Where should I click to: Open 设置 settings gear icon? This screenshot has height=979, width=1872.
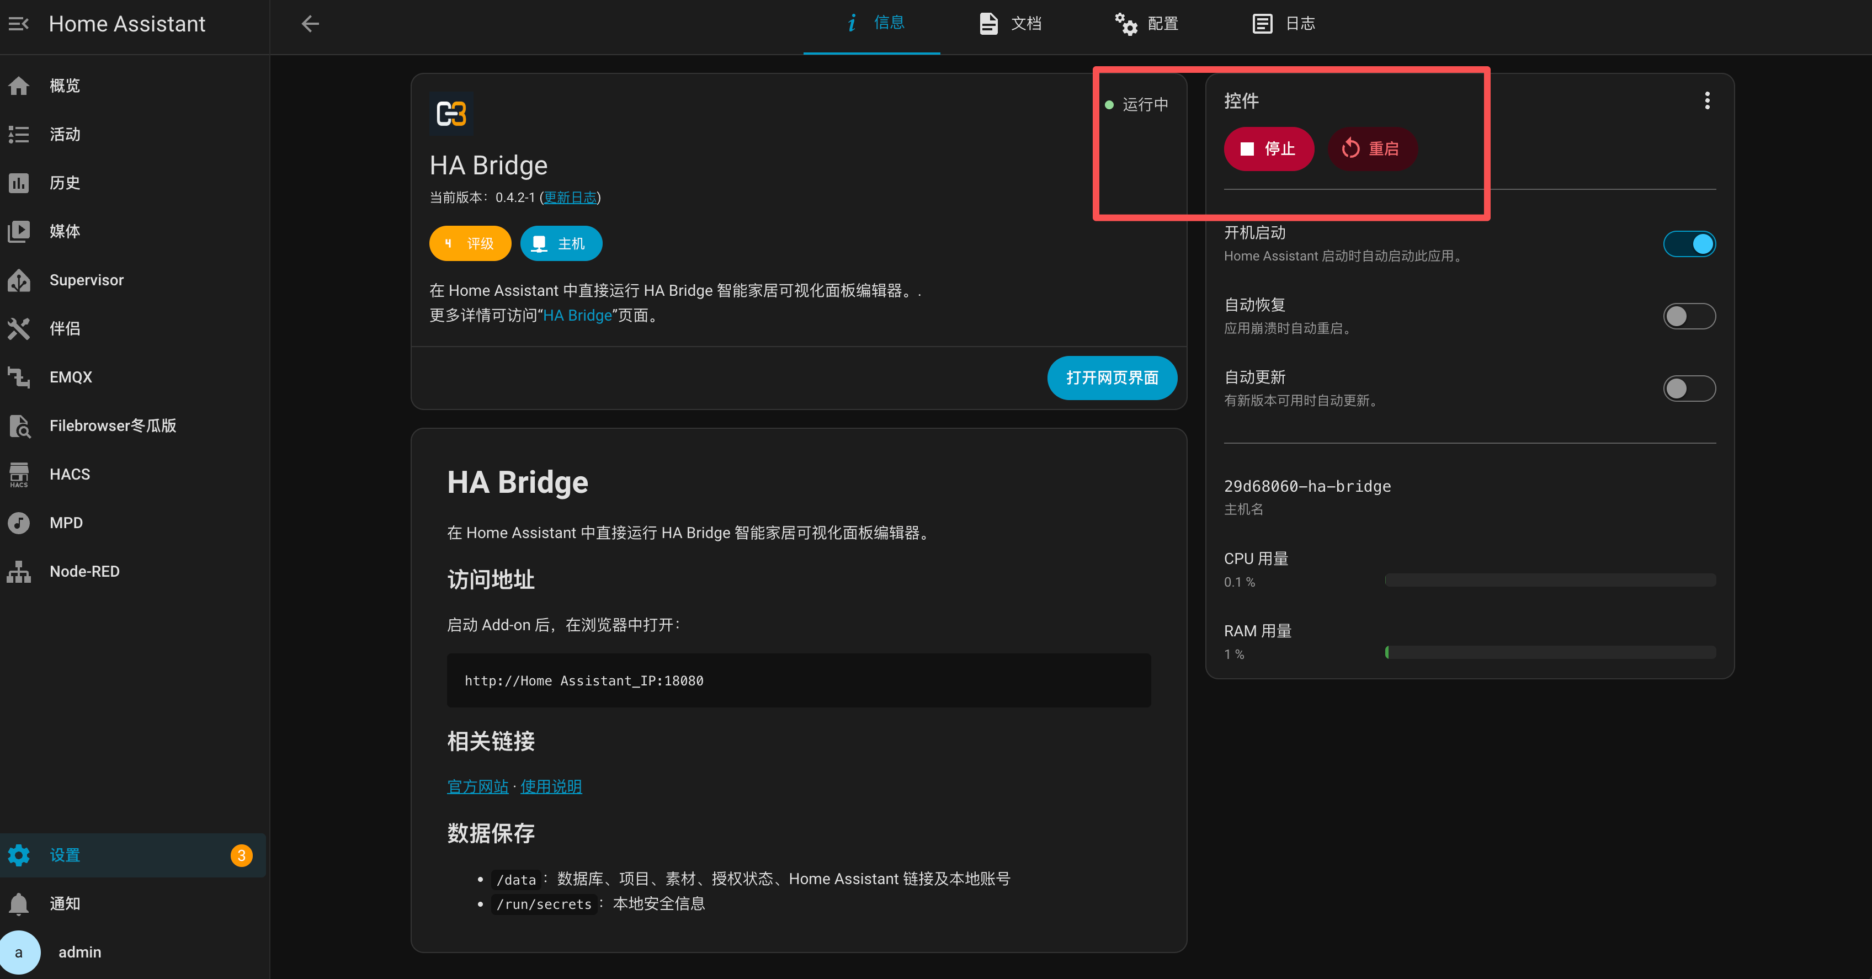(19, 855)
